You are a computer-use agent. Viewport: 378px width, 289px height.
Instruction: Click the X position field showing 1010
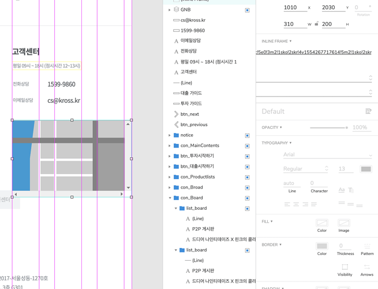click(294, 8)
